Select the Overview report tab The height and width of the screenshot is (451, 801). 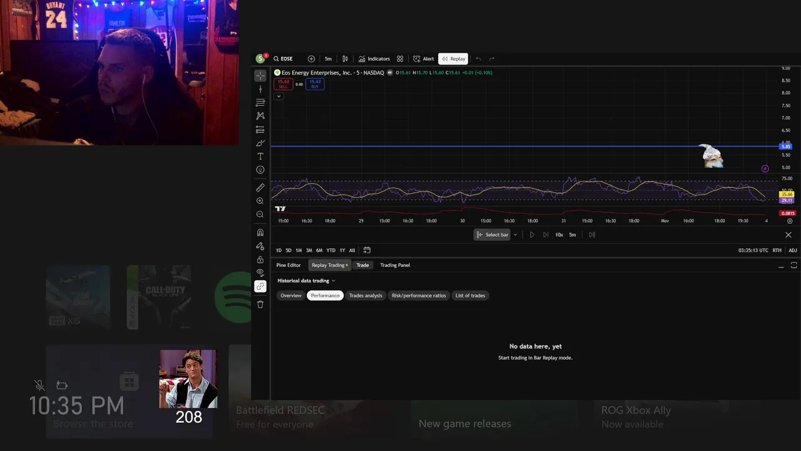(291, 296)
